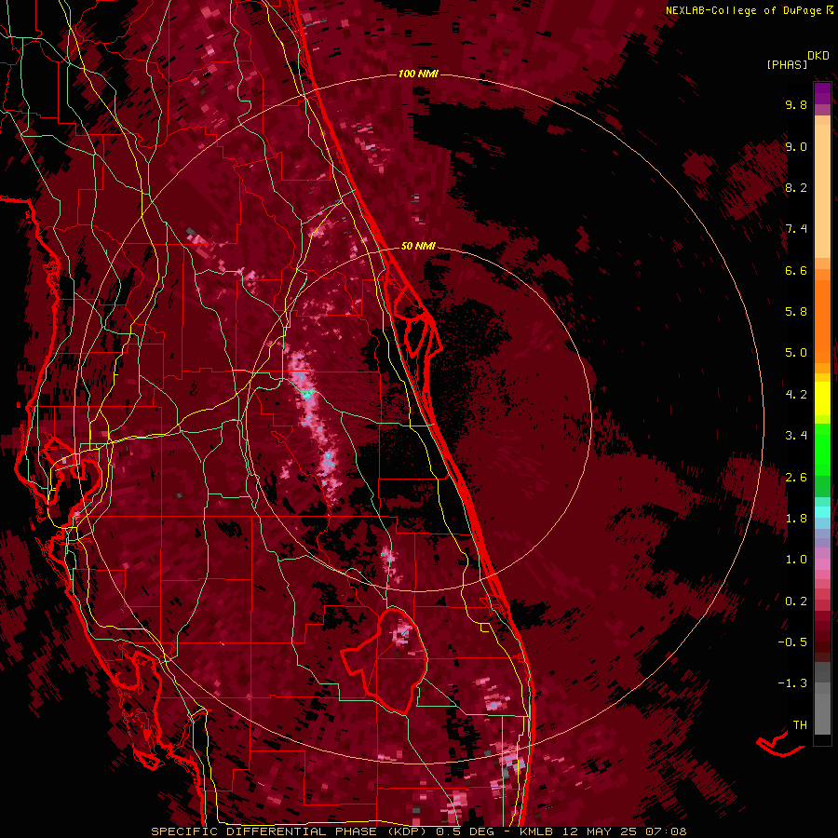Click the 1.8 value on color scale
This screenshot has height=838, width=838.
[796, 519]
